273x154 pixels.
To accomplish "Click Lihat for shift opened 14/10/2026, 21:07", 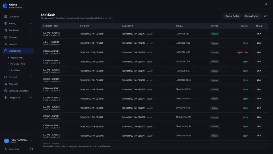I will (259, 71).
